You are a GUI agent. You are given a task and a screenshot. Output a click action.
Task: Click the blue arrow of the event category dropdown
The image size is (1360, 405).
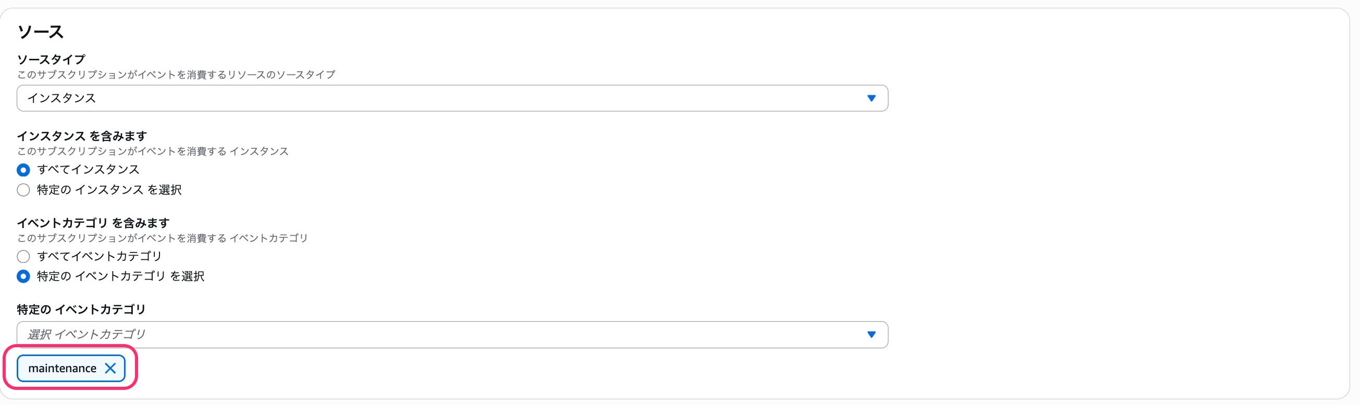click(871, 334)
